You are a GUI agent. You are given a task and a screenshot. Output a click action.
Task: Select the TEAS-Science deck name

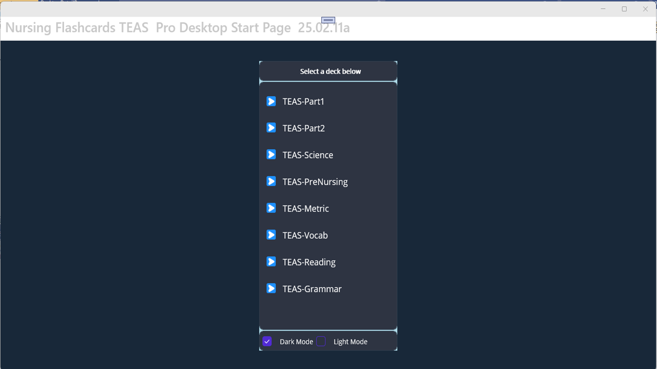[308, 155]
